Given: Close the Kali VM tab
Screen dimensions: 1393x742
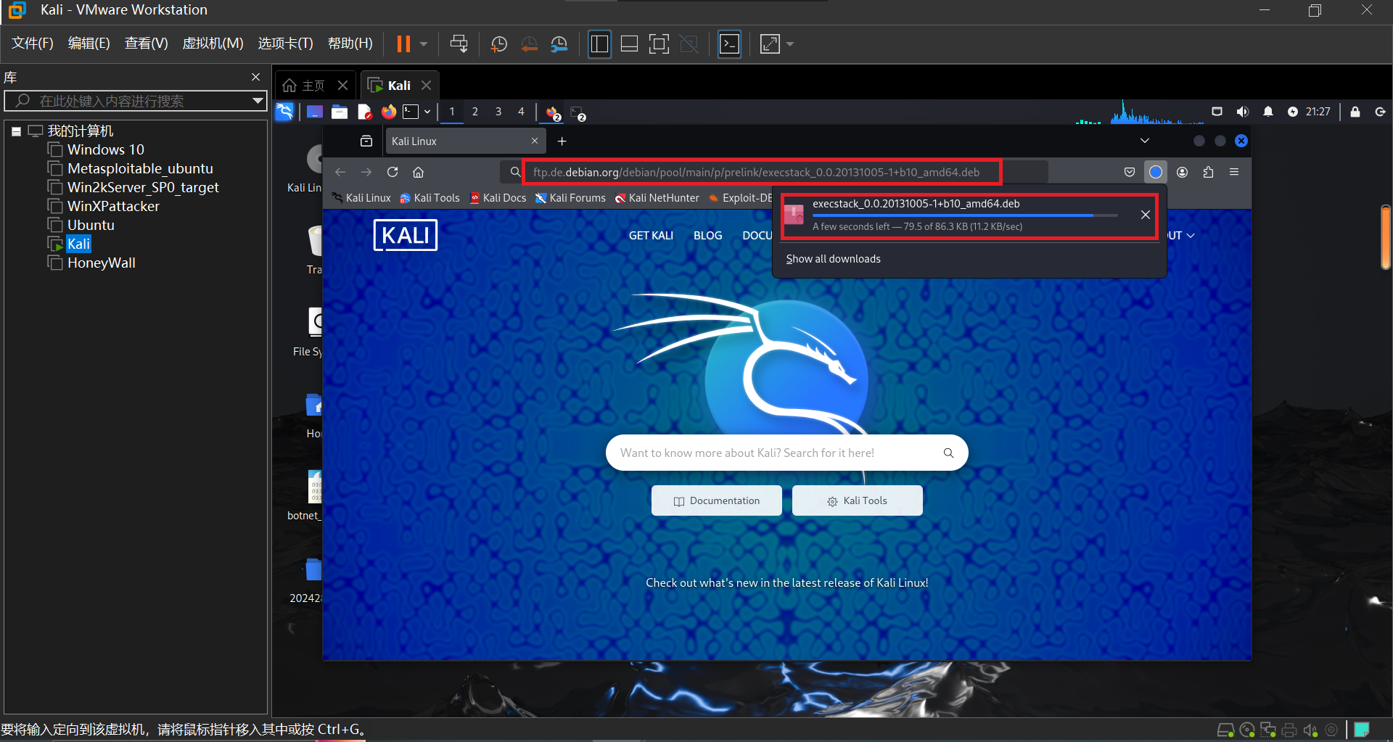Looking at the screenshot, I should click(x=427, y=86).
